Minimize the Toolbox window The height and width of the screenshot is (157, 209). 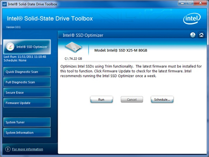click(182, 3)
